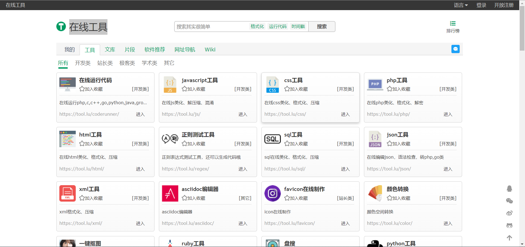
Task: Click the 搜索 button
Action: [322, 26]
